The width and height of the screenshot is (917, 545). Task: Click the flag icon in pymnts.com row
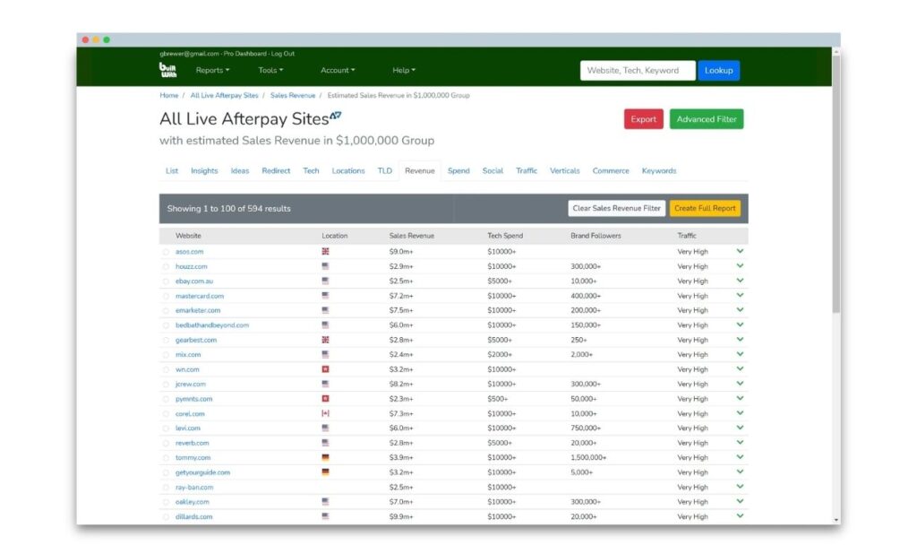(325, 399)
